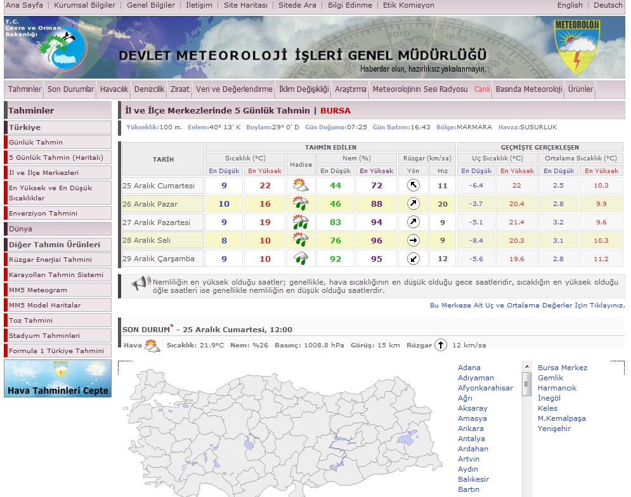Select Gemlik district

[550, 377]
